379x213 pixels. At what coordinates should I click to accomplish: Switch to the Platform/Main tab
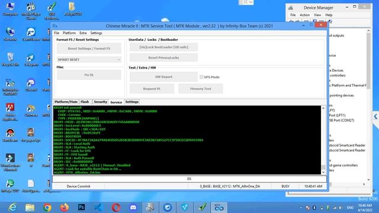pyautogui.click(x=66, y=102)
